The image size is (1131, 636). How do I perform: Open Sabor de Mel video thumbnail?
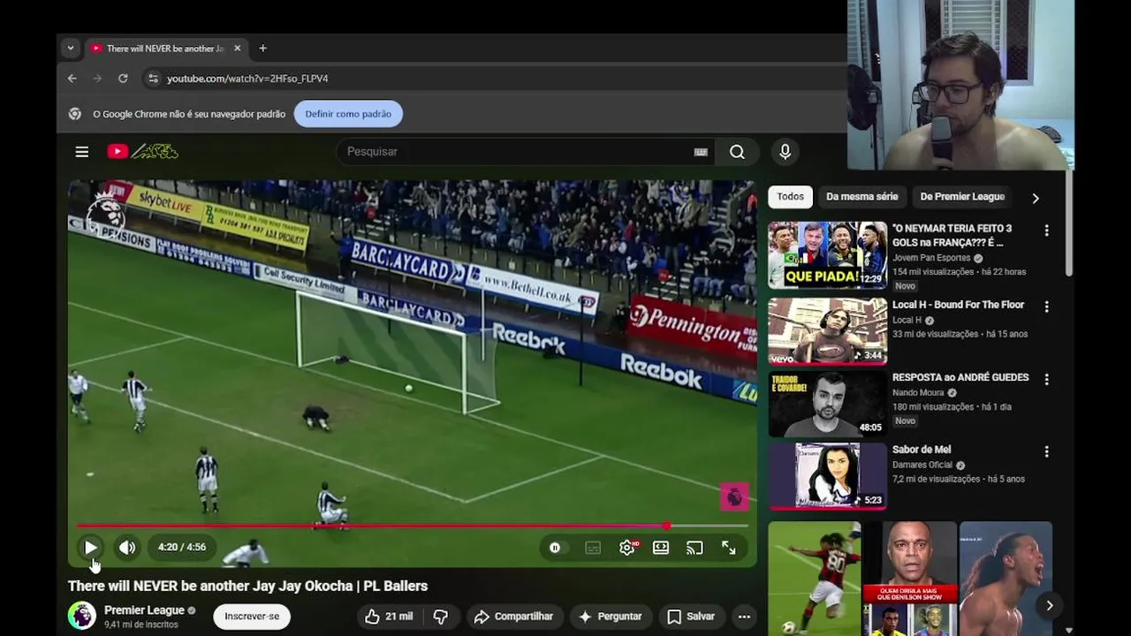(x=827, y=476)
